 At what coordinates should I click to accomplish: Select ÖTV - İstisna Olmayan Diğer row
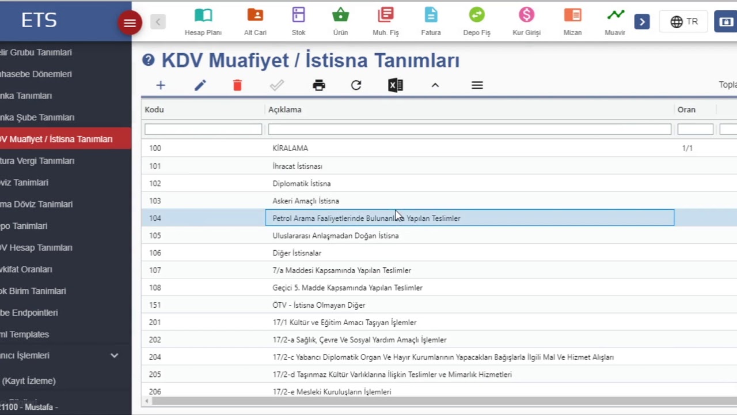[x=439, y=304]
